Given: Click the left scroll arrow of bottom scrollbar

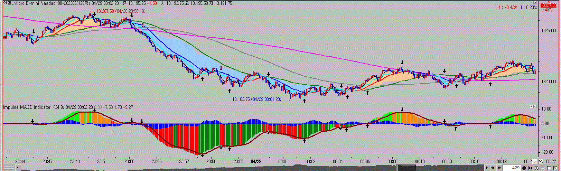Looking at the screenshot, I should tap(18, 168).
